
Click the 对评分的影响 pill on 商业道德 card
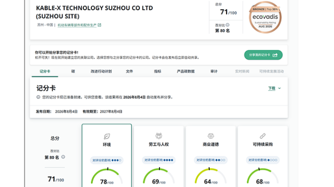click(211, 160)
